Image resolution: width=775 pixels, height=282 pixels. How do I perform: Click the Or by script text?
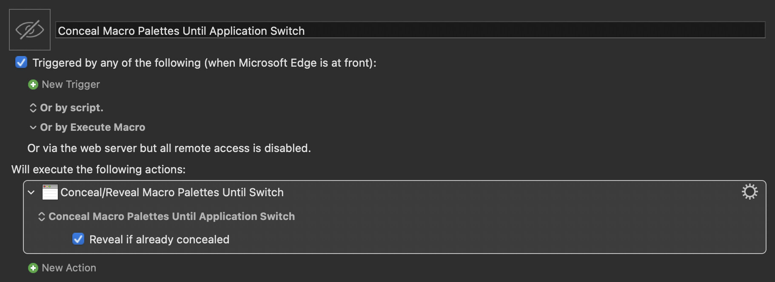pyautogui.click(x=71, y=108)
